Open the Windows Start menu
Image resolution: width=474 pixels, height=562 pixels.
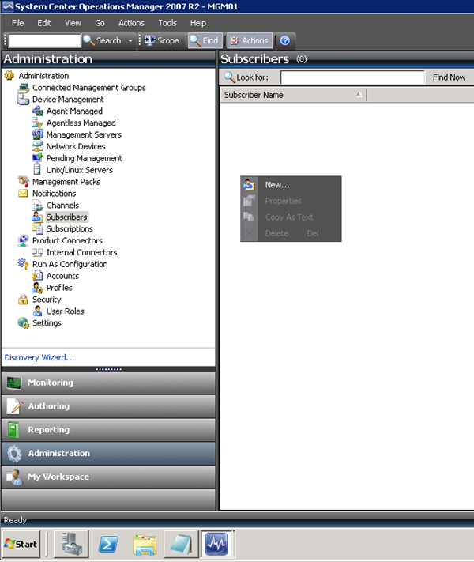(x=21, y=545)
